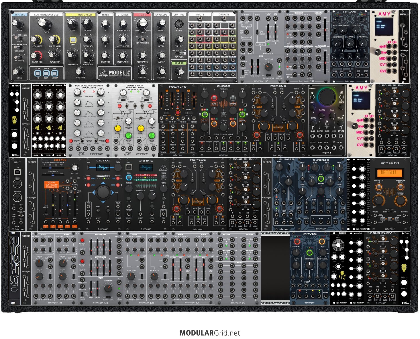Select the Tap/Accent button on Model 15

[55, 73]
